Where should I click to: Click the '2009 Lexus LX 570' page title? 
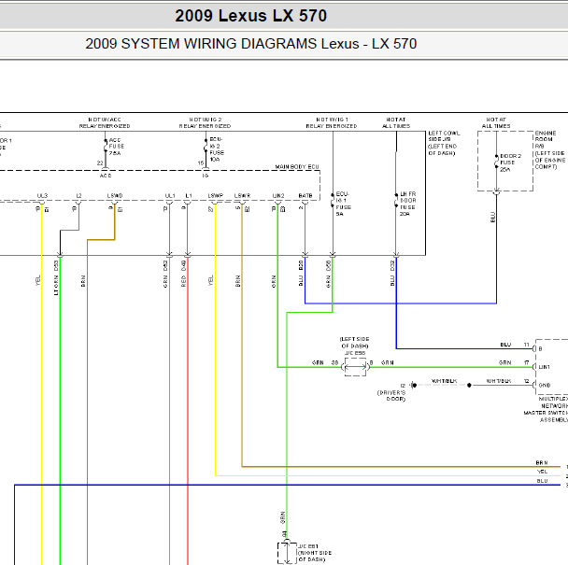(250, 16)
